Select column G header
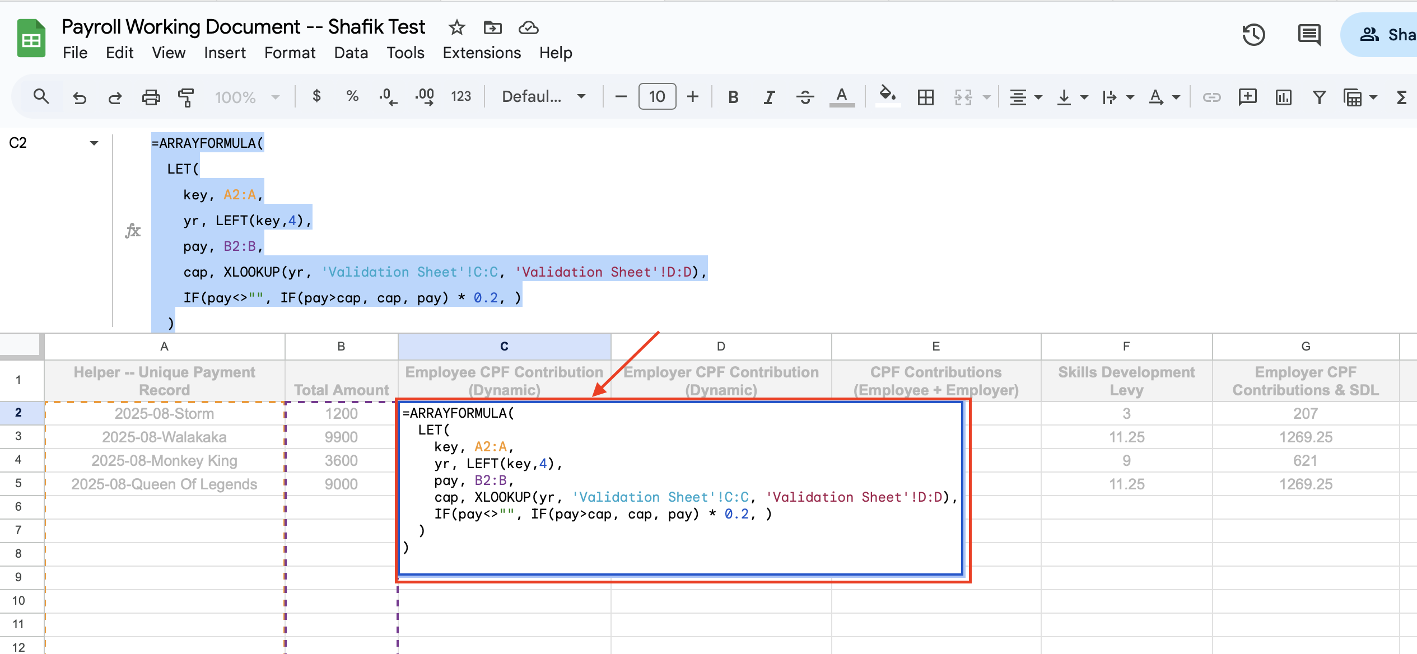Image resolution: width=1417 pixels, height=654 pixels. pyautogui.click(x=1306, y=347)
